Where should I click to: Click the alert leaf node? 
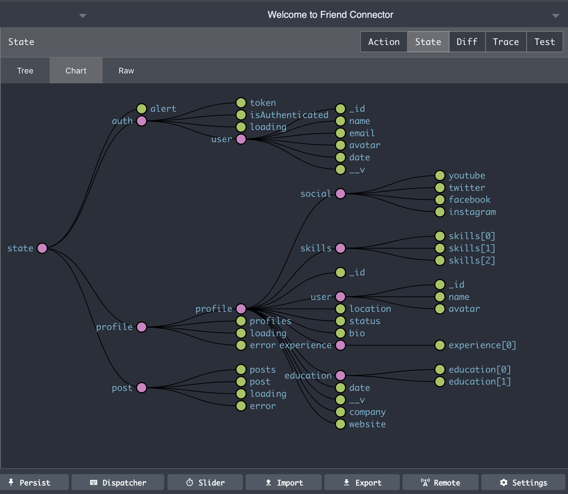(142, 108)
